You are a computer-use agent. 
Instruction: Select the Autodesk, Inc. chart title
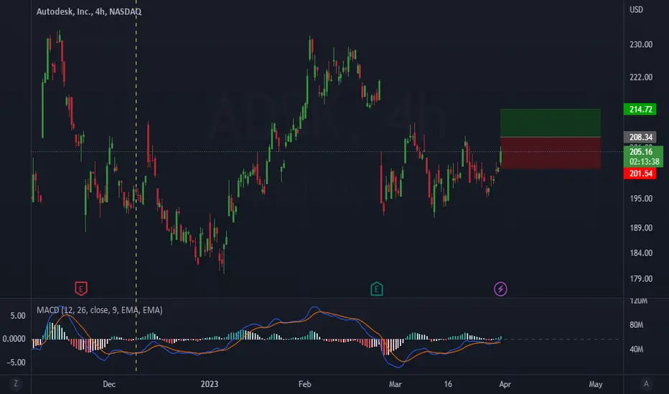89,11
